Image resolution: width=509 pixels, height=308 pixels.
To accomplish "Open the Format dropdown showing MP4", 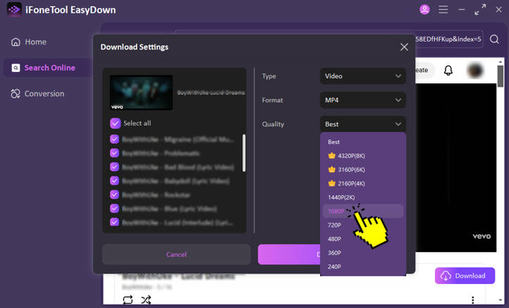I will tap(363, 100).
